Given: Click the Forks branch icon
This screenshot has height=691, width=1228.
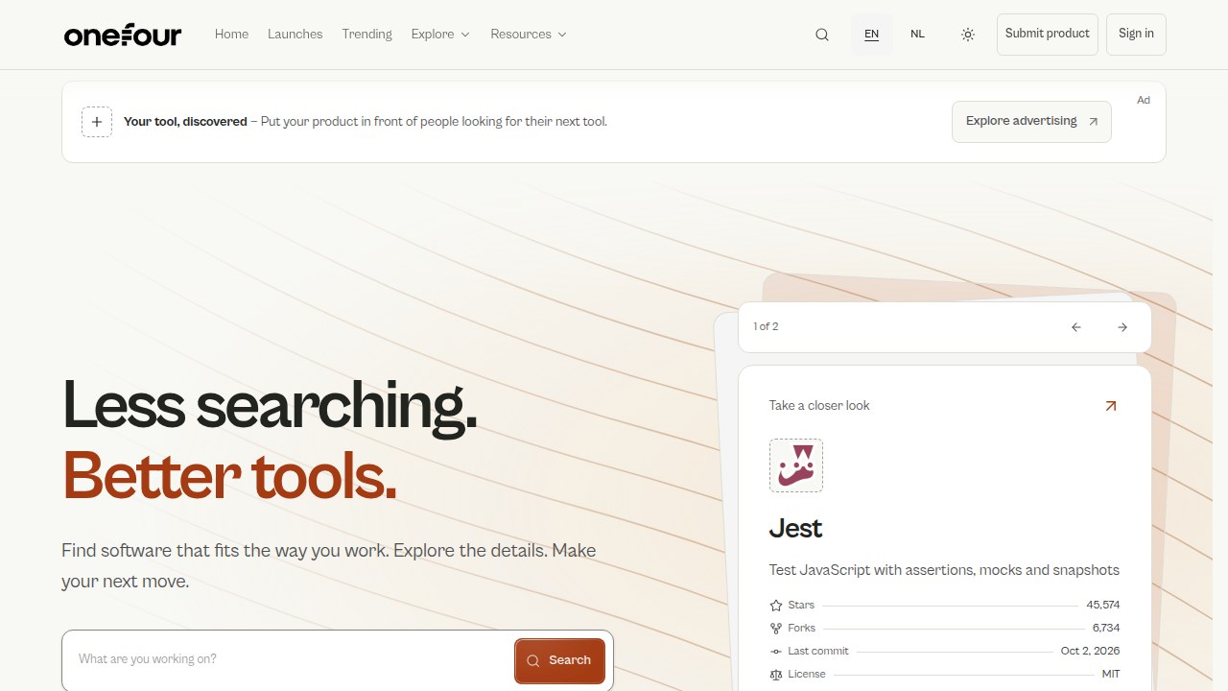Looking at the screenshot, I should [776, 629].
